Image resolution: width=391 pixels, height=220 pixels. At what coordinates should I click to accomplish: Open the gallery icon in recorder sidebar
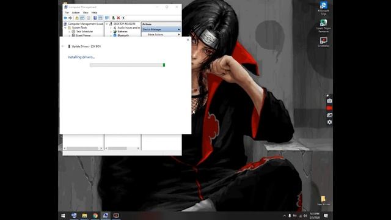[x=329, y=115]
